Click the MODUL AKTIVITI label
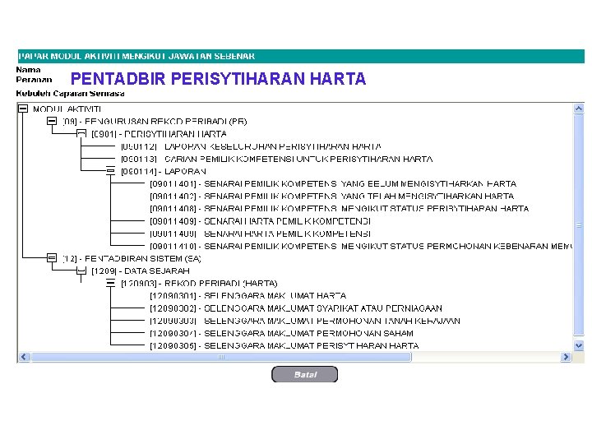This screenshot has height=444, width=592. pyautogui.click(x=67, y=109)
